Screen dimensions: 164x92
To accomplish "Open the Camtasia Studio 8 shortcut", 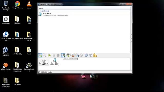I will (29, 67).
